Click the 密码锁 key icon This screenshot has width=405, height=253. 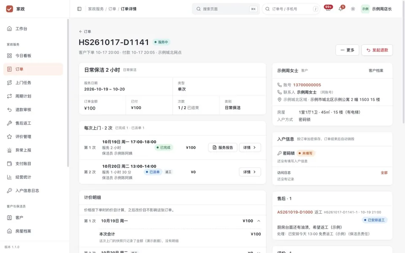coord(279,153)
